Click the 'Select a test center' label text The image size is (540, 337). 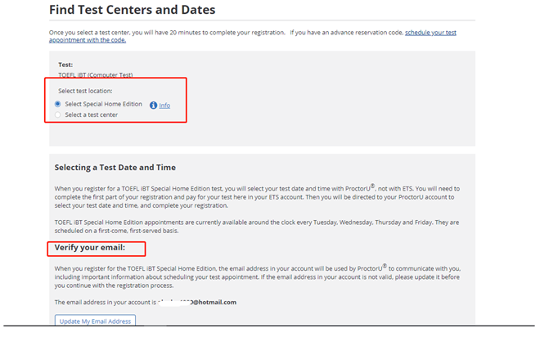(92, 115)
